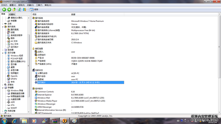Click the green Forward arrow toolbar icon
This screenshot has height=124, width=221.
(9, 9)
